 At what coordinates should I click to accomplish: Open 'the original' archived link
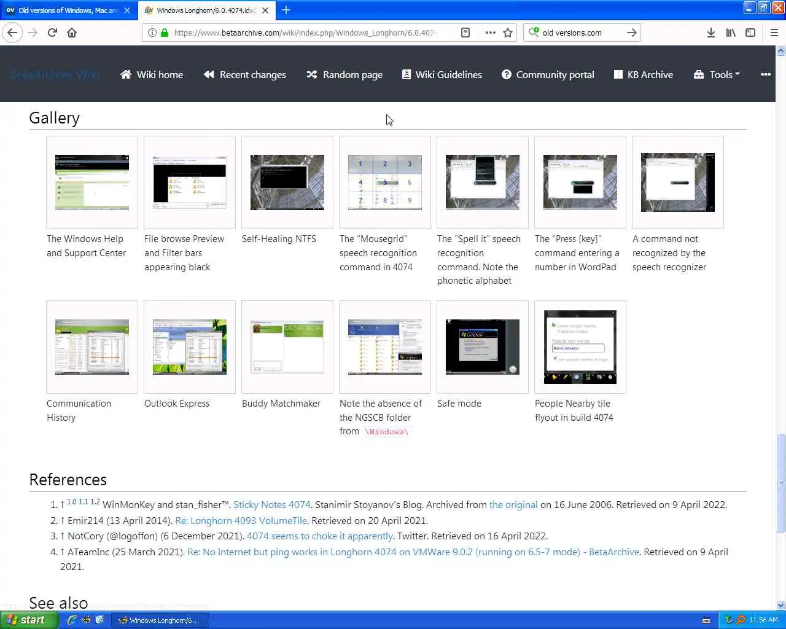tap(513, 505)
